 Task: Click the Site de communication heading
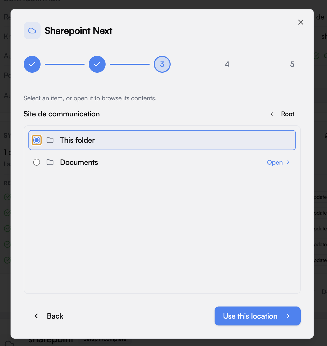(62, 114)
